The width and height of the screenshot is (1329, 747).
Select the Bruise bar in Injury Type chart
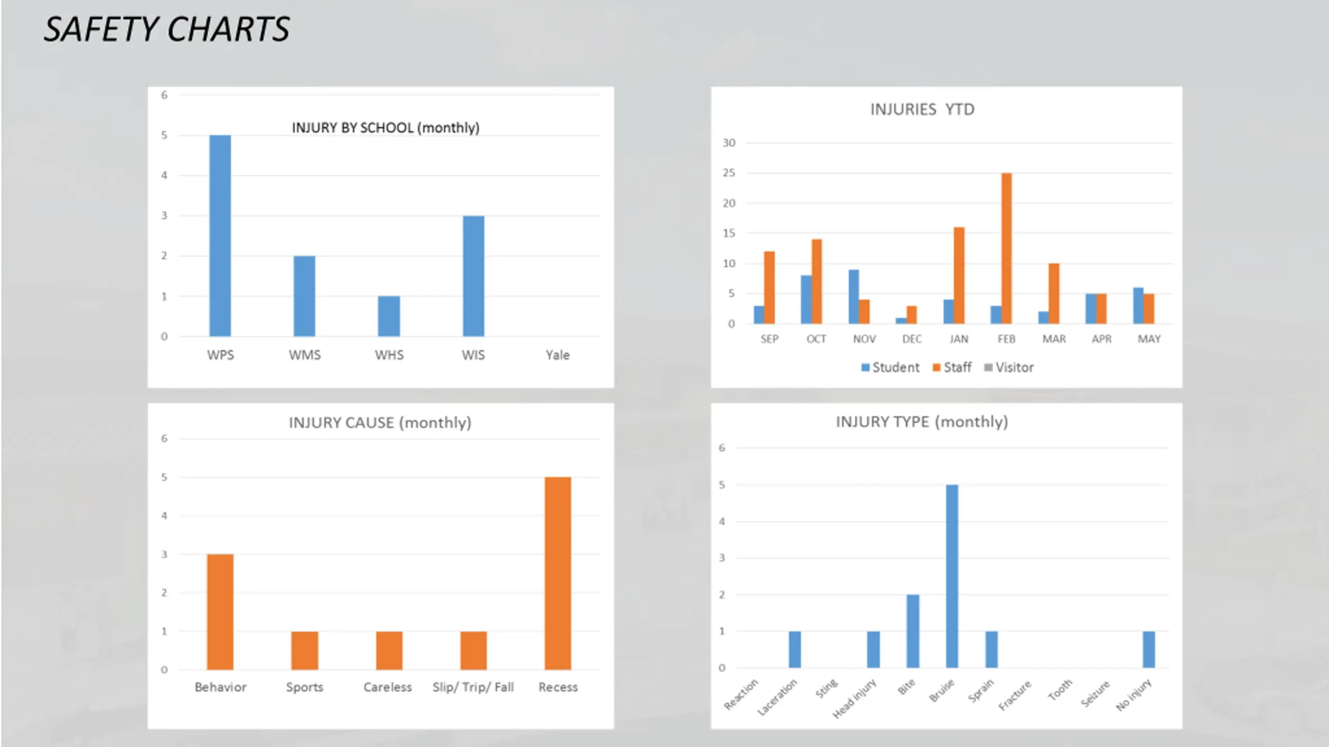(x=952, y=576)
